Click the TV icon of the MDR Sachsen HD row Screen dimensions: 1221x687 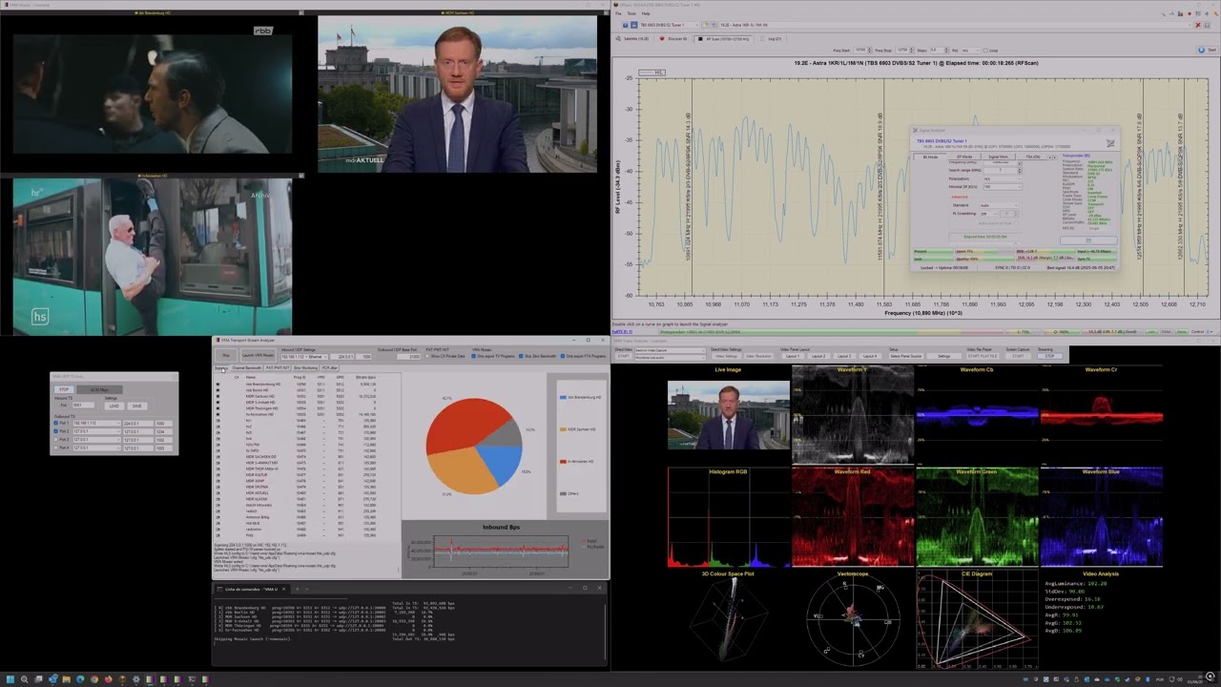pos(217,396)
